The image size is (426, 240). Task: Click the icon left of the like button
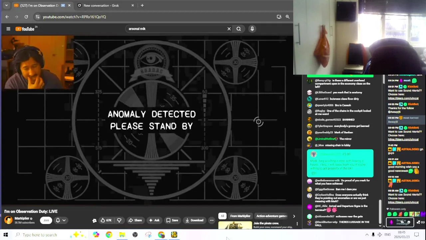tap(95, 220)
